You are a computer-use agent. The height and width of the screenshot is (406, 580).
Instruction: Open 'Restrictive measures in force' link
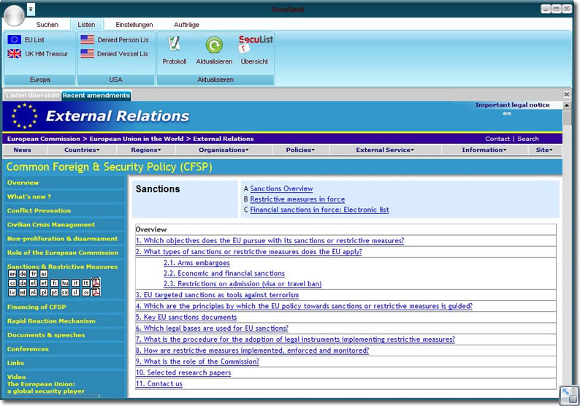[x=297, y=199]
